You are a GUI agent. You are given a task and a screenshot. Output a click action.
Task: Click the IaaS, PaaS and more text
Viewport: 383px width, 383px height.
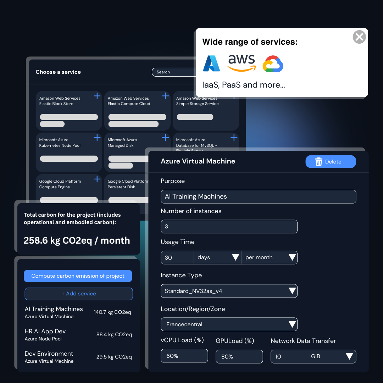pos(244,85)
